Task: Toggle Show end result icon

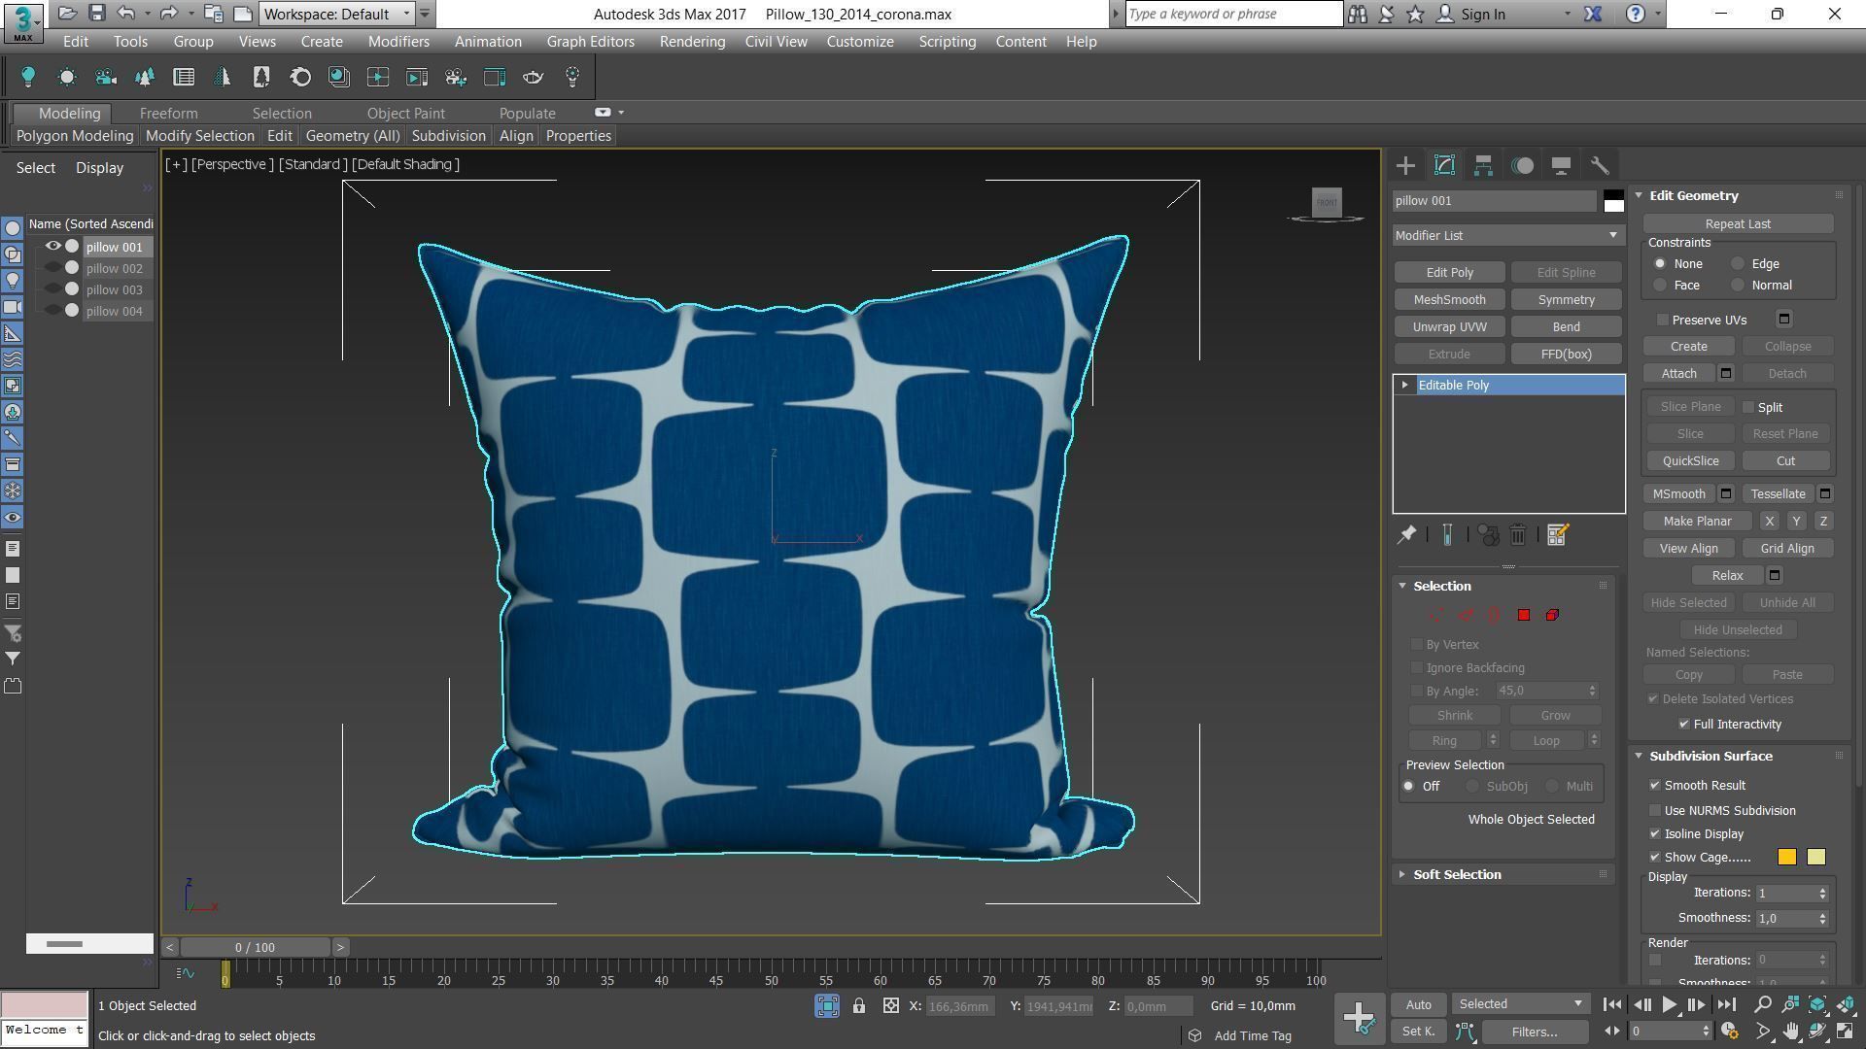Action: 1447,535
